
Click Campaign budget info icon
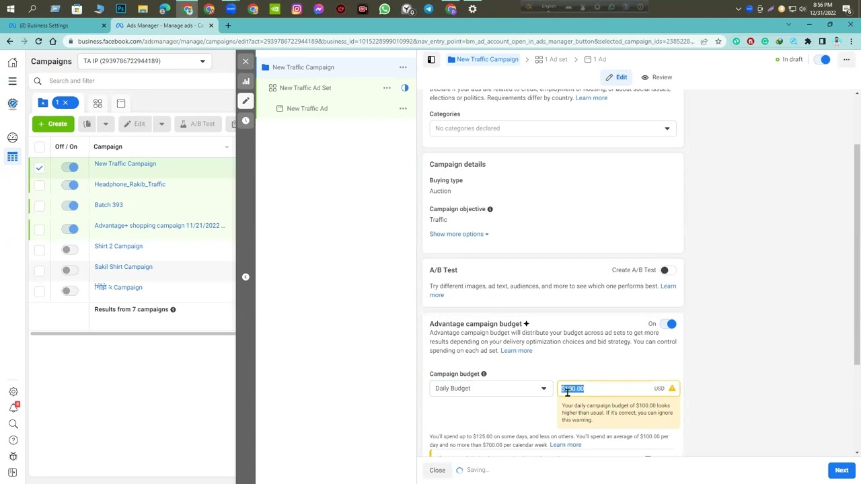point(484,374)
